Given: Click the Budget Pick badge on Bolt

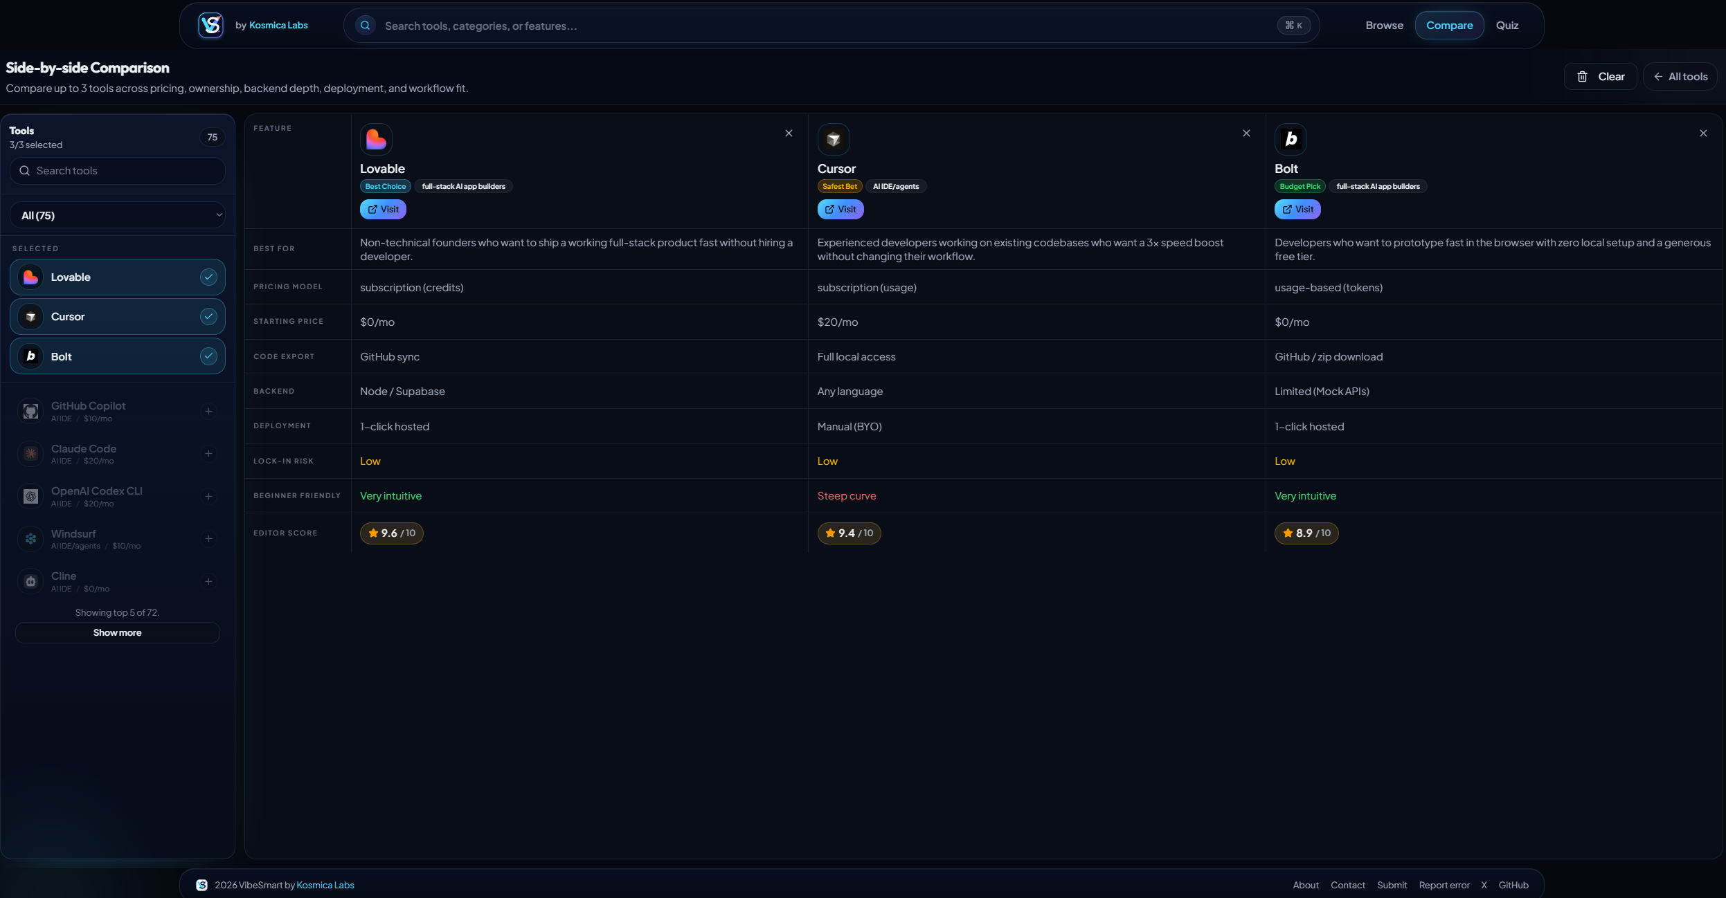Looking at the screenshot, I should 1300,187.
